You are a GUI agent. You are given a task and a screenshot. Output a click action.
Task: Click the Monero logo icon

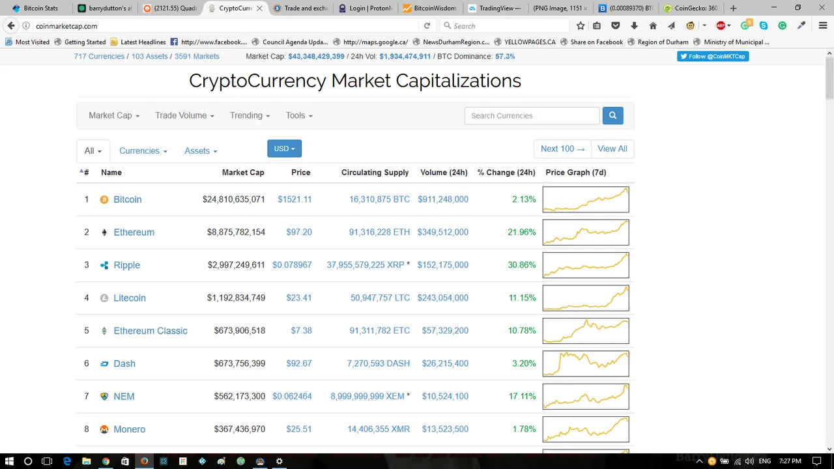point(104,429)
